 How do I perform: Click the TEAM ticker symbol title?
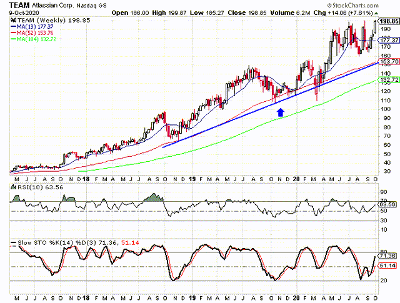pyautogui.click(x=19, y=5)
